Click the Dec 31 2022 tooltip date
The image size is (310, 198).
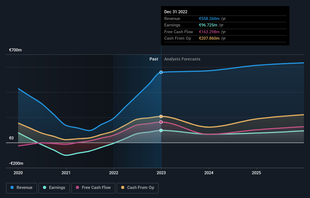pos(176,12)
